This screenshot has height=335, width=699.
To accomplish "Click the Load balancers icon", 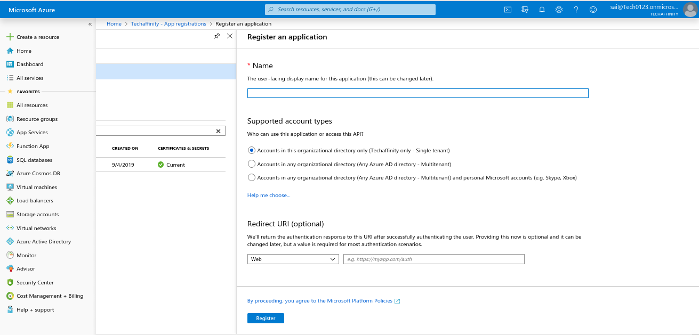I will [10, 200].
